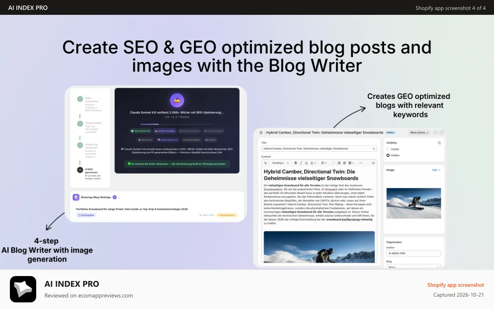Click the insert link icon
494x309 pixels.
click(333, 163)
